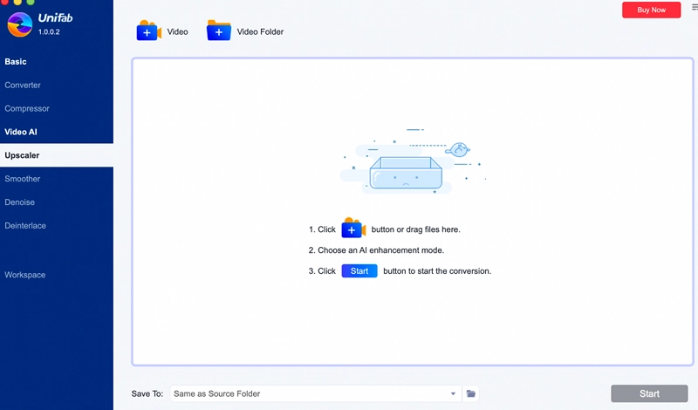Expand the Save To dropdown arrow

click(x=453, y=394)
